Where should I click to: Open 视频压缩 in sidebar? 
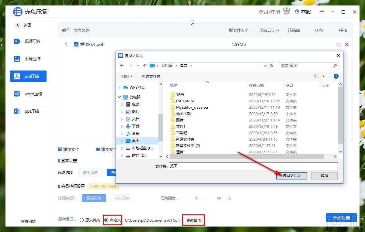pyautogui.click(x=28, y=41)
